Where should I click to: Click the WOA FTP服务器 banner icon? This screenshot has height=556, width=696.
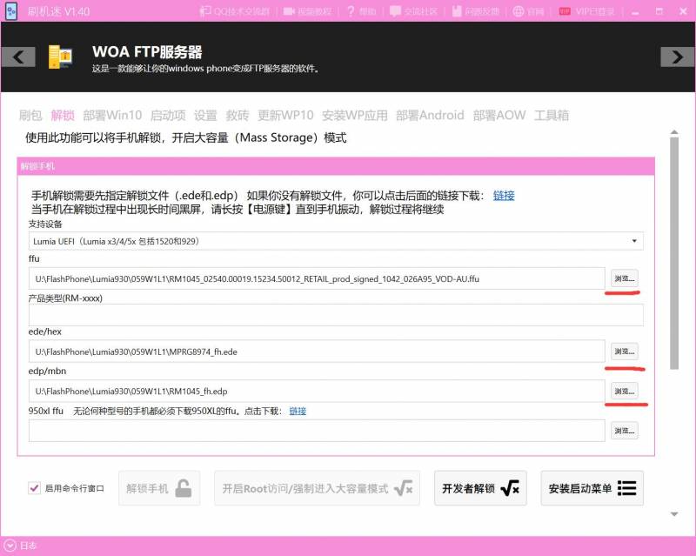(x=60, y=57)
